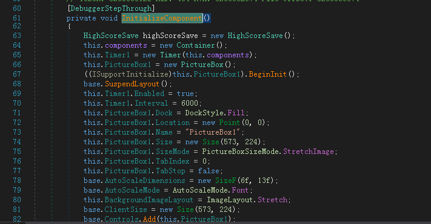Select the Interval property on line 70
The width and height of the screenshot is (431, 224).
151,103
